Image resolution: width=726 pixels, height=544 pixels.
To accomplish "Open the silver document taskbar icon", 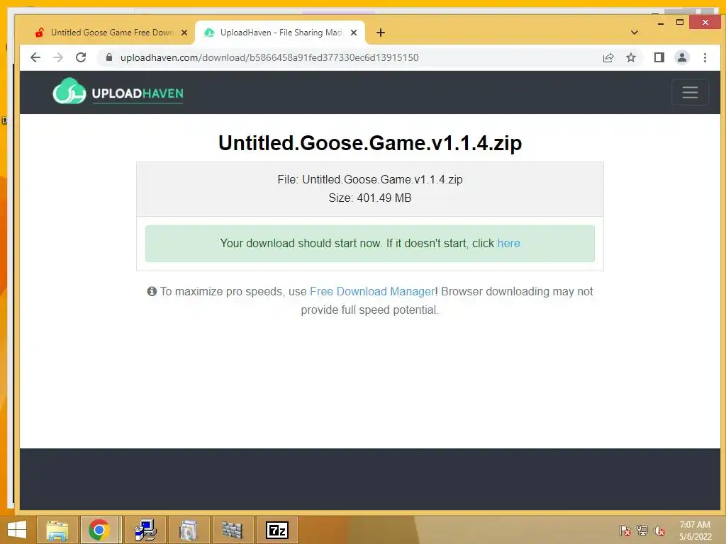I will 189,530.
